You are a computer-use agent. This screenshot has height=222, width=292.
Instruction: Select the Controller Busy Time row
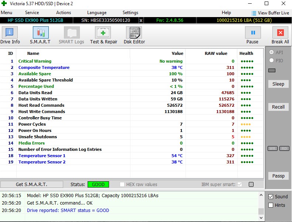click(132, 118)
